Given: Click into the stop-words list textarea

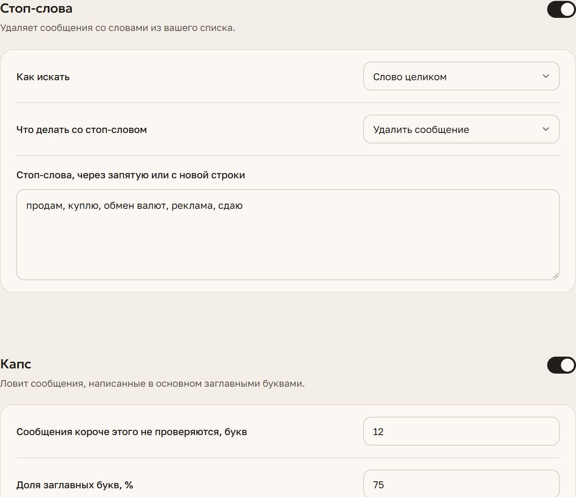Looking at the screenshot, I should tap(288, 235).
